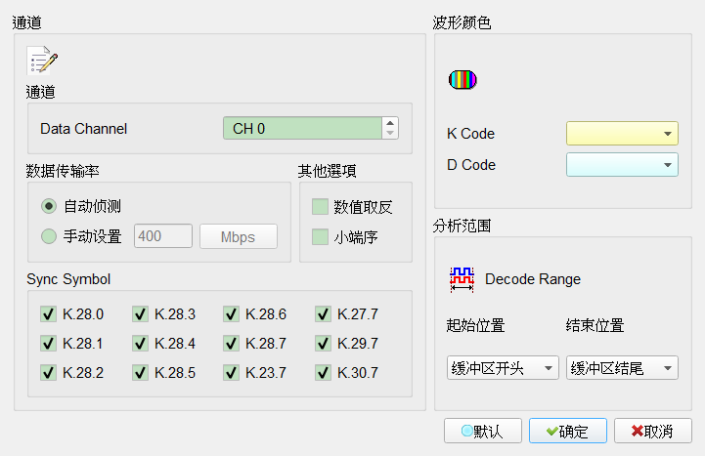
Task: Click the 结束位置 label
Action: 595,325
